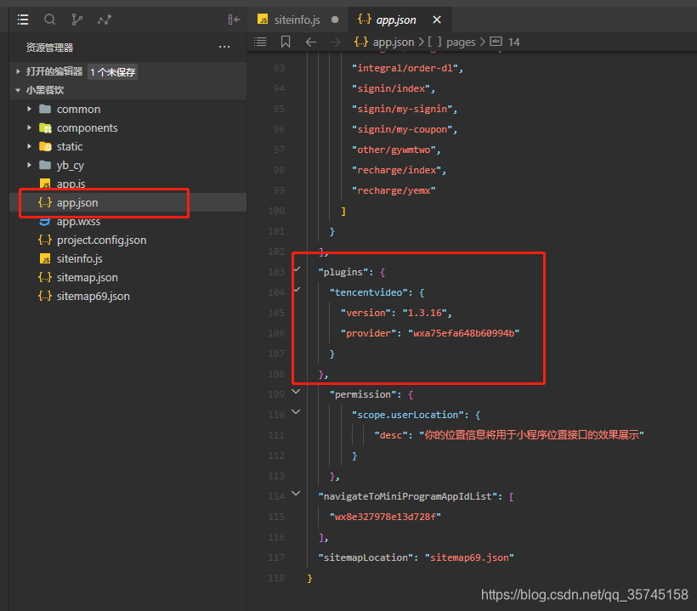Click the "sitemapLocation" key on line 117
The width and height of the screenshot is (697, 611).
365,557
